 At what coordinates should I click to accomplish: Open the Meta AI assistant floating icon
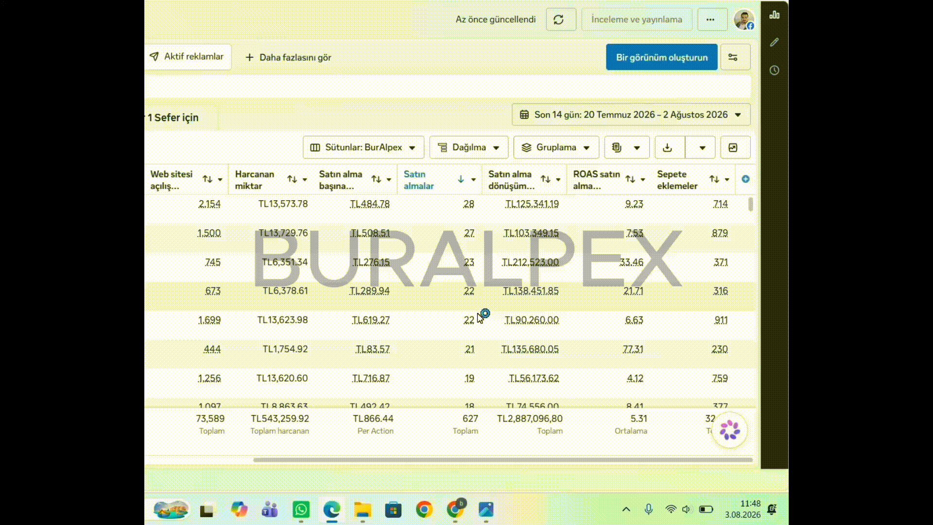pos(729,430)
